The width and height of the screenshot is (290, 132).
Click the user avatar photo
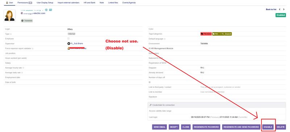click(9, 16)
